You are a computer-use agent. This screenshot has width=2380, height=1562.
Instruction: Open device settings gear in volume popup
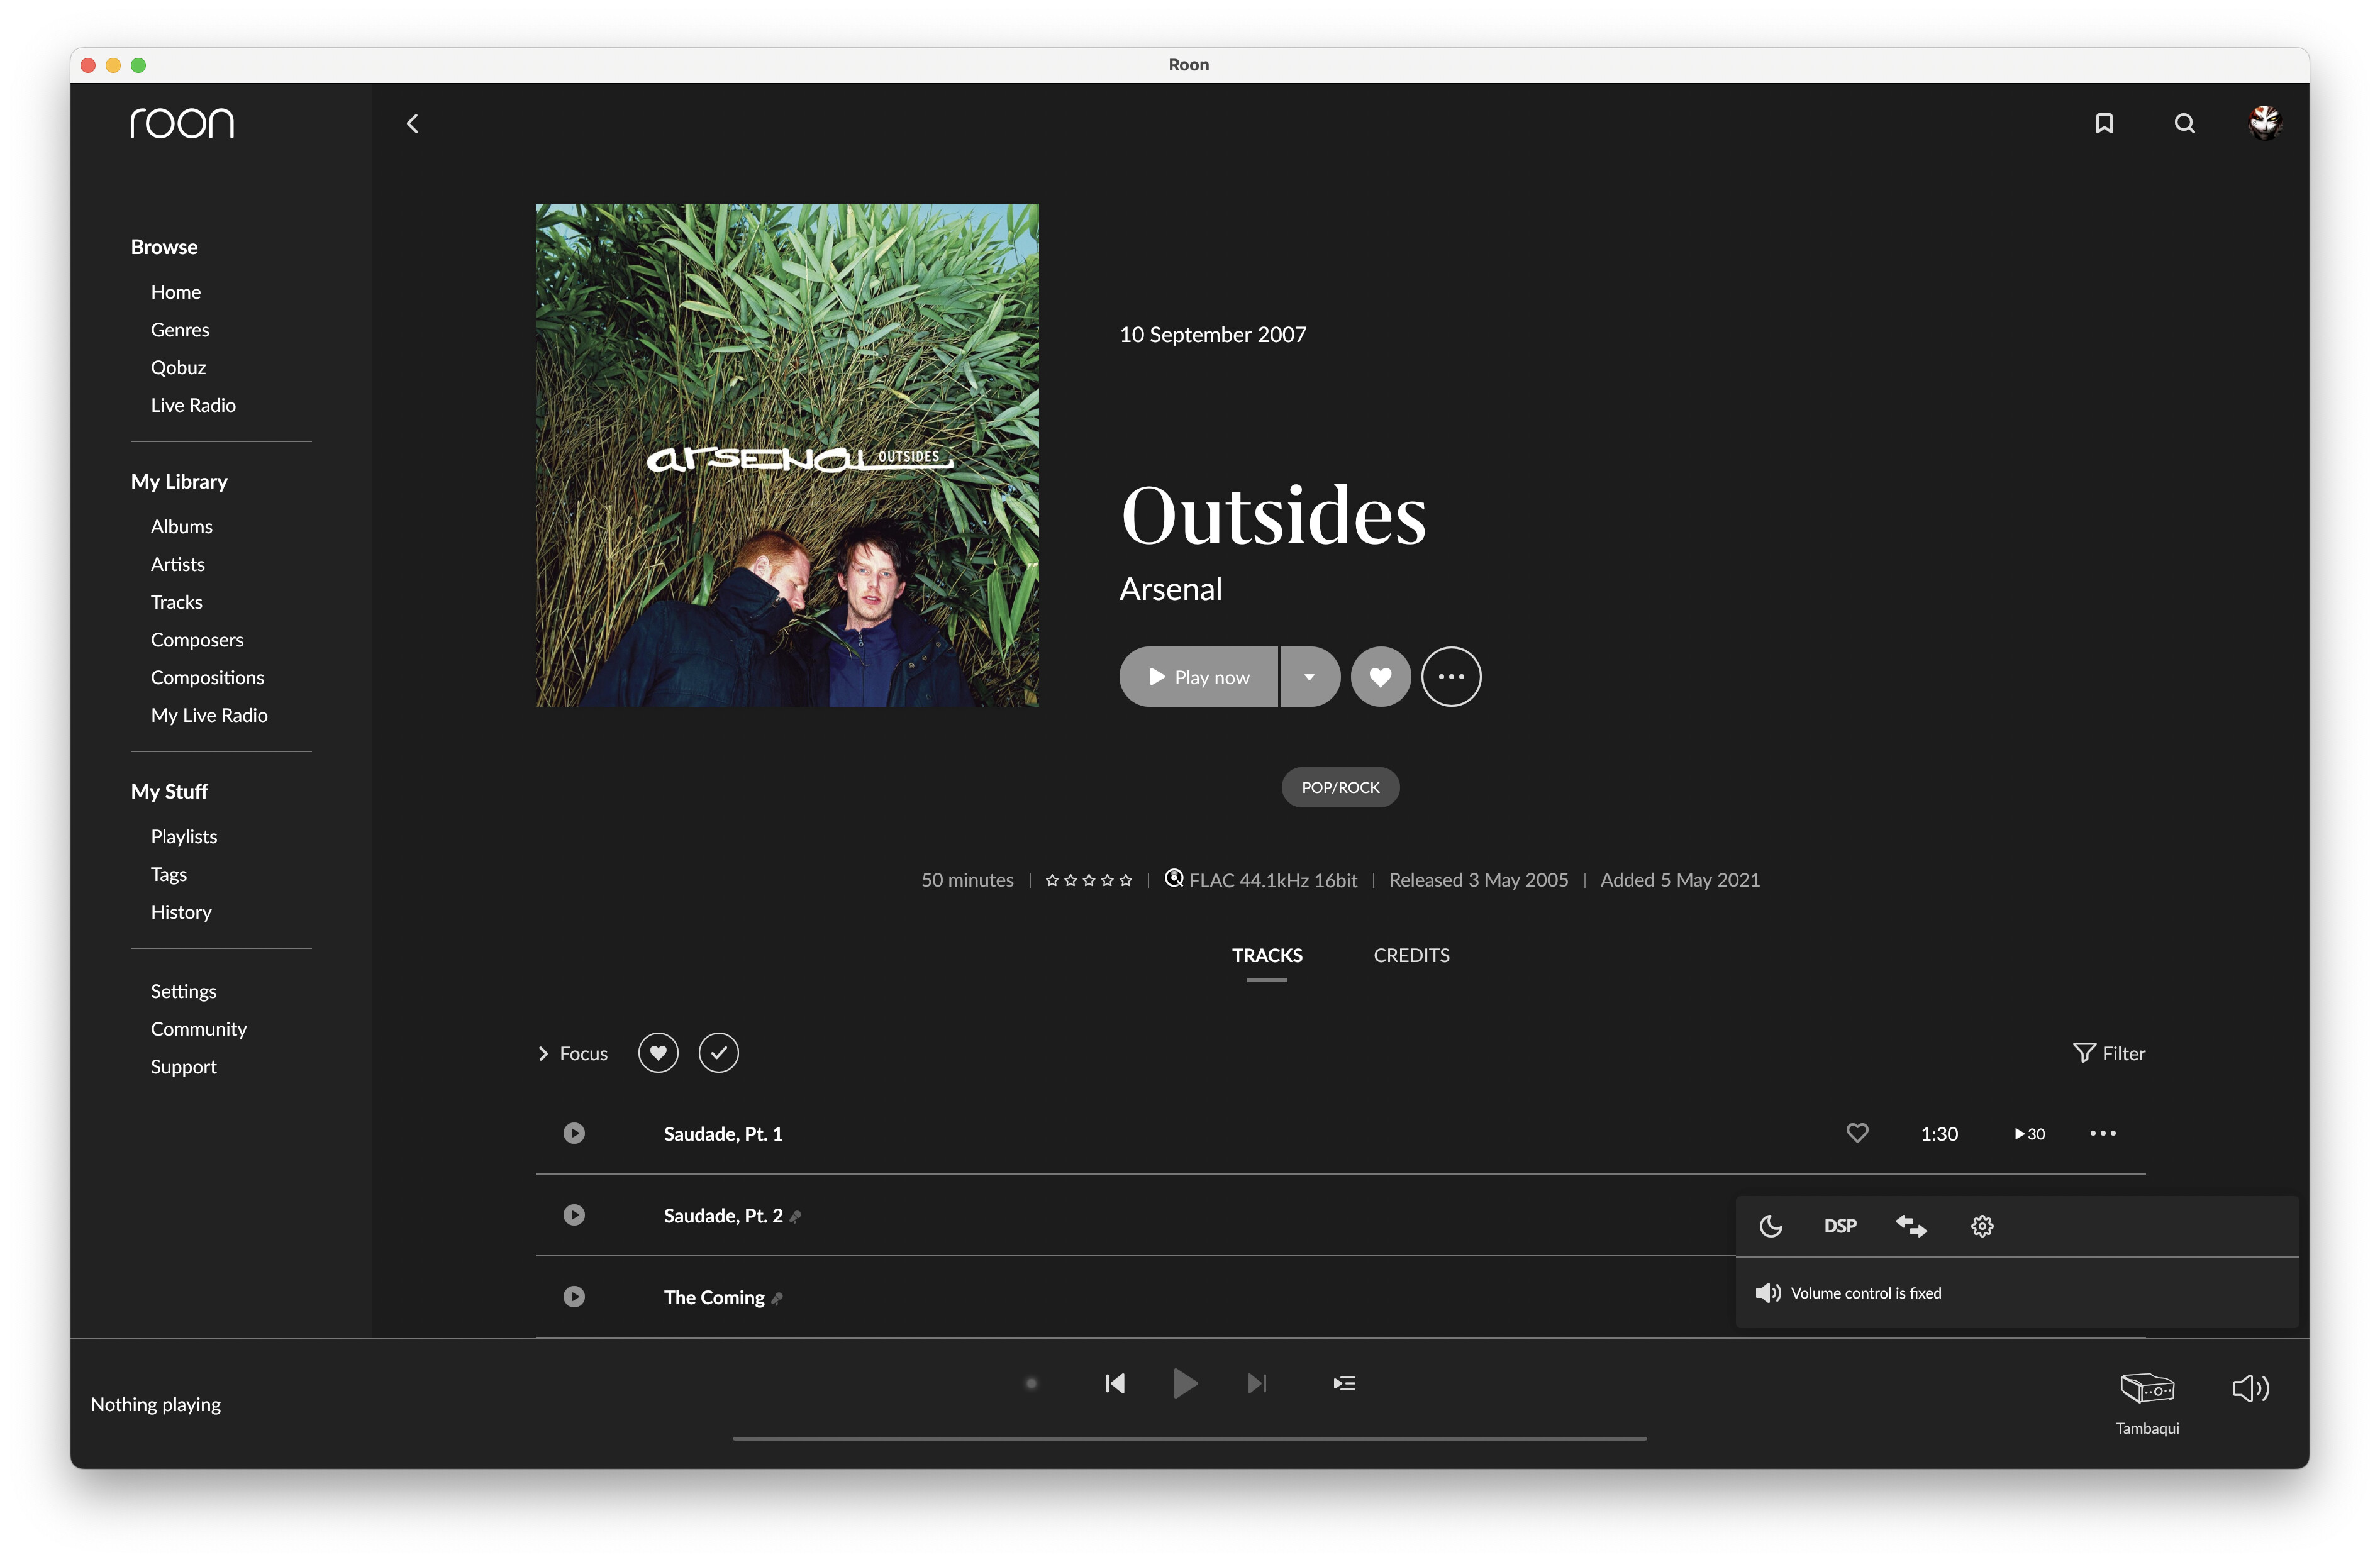pyautogui.click(x=1982, y=1226)
